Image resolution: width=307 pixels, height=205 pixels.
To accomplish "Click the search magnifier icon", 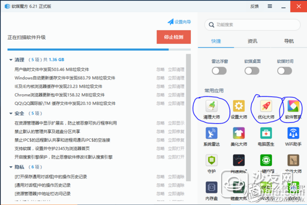I will (x=211, y=25).
